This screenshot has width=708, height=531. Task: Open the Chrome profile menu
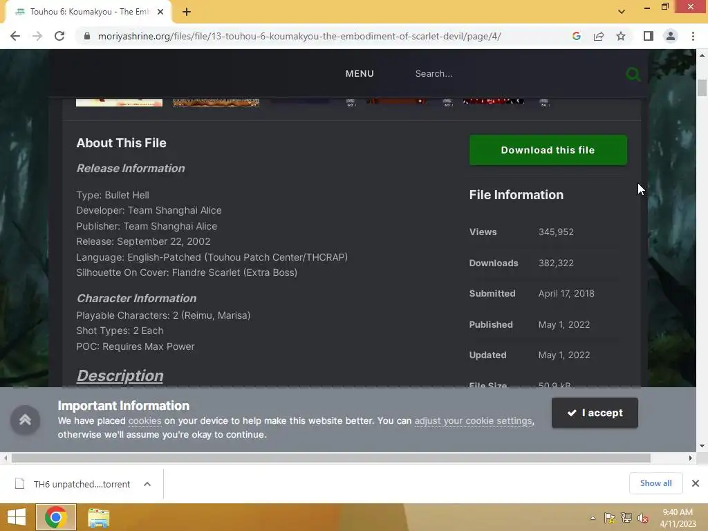pyautogui.click(x=671, y=36)
